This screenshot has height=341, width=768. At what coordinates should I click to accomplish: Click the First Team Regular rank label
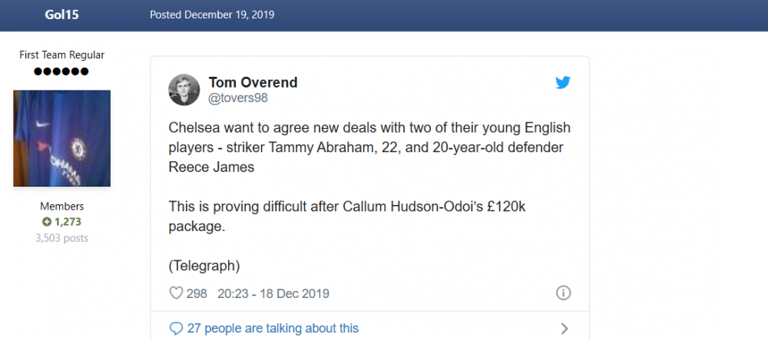(61, 55)
